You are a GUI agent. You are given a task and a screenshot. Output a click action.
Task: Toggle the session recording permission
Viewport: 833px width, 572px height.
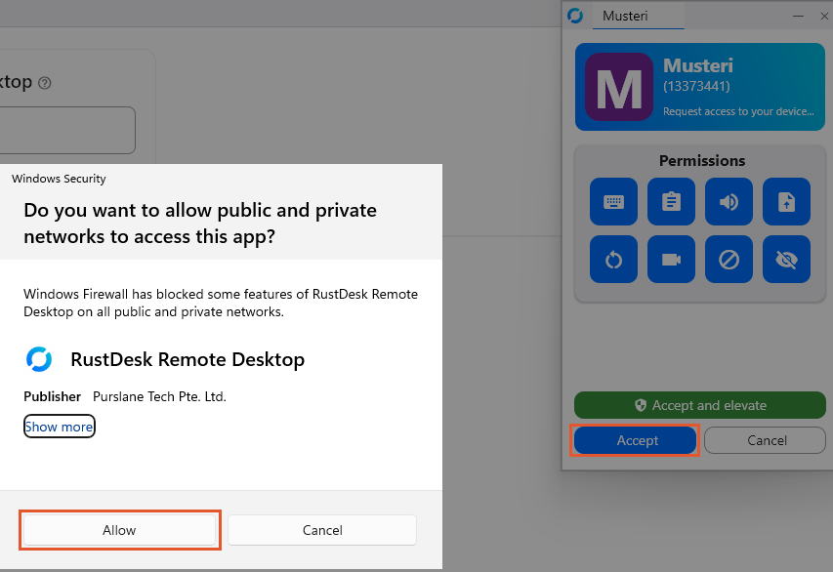pyautogui.click(x=671, y=260)
